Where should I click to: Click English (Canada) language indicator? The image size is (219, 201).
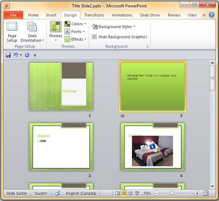81,193
